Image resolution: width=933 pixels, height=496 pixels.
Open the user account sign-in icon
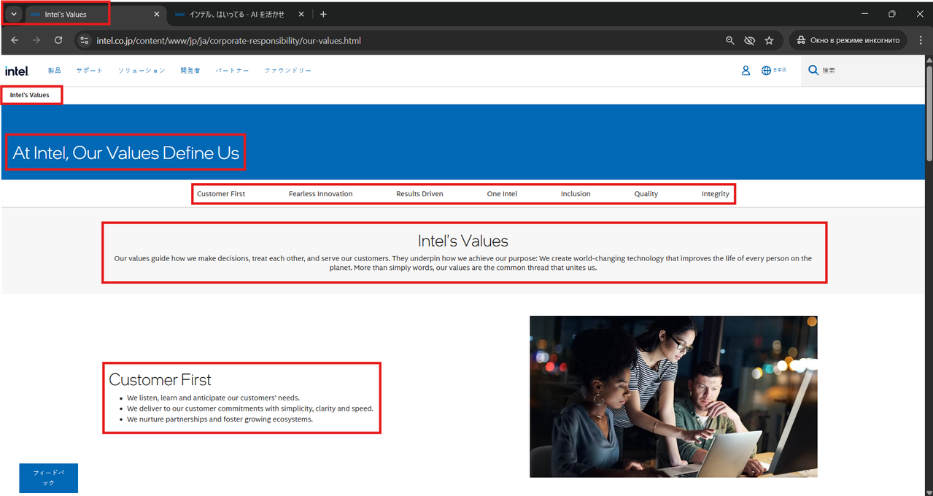click(x=746, y=71)
